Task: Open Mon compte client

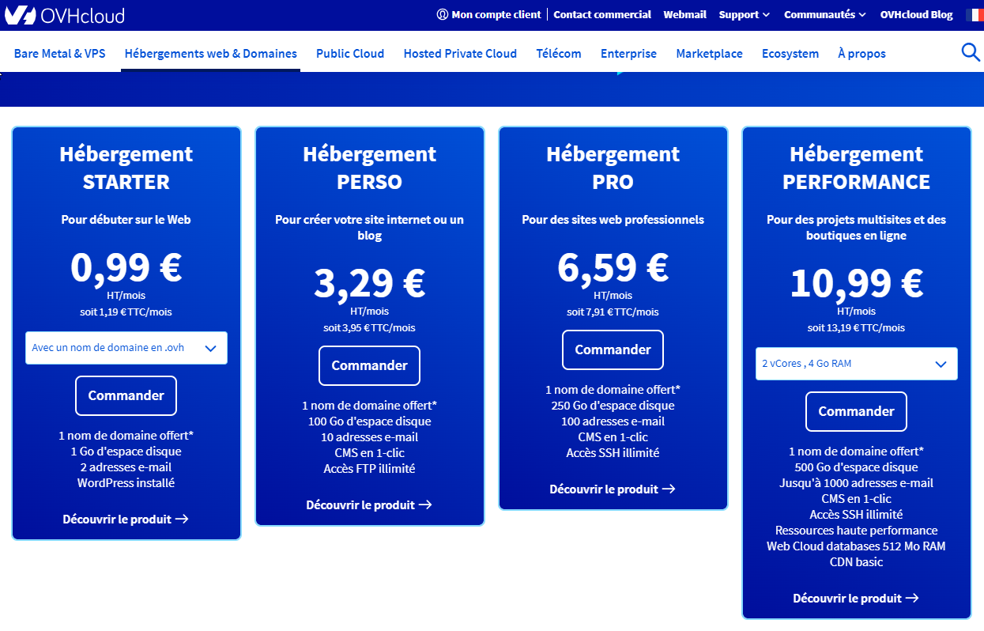Action: pos(488,14)
